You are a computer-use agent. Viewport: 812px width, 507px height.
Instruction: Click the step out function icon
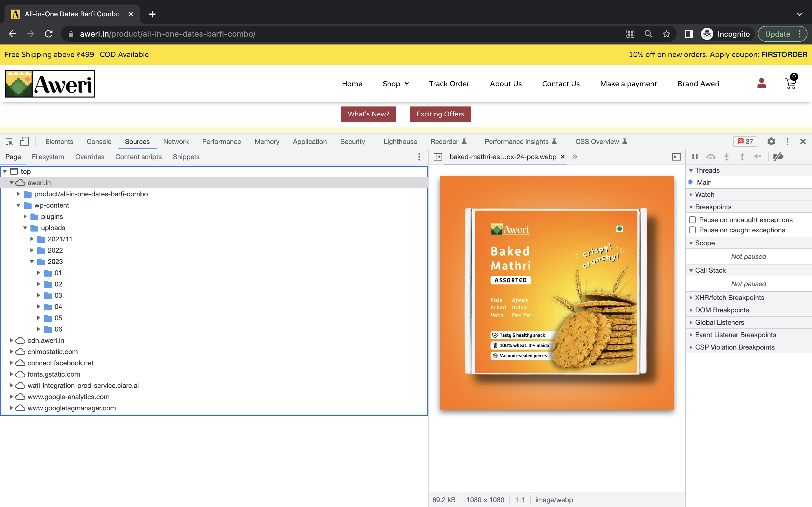[742, 157]
